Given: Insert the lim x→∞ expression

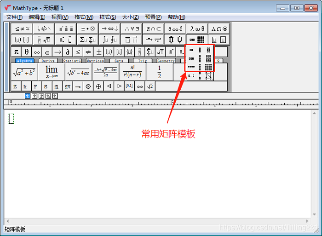Looking at the screenshot, I should (52, 72).
